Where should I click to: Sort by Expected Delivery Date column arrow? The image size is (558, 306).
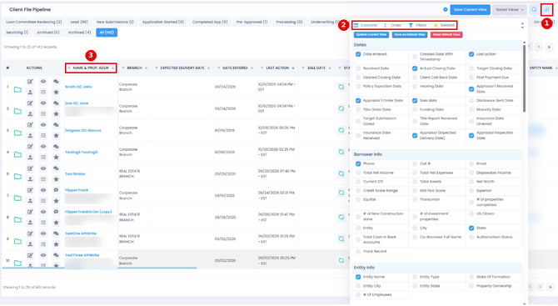tap(208, 68)
